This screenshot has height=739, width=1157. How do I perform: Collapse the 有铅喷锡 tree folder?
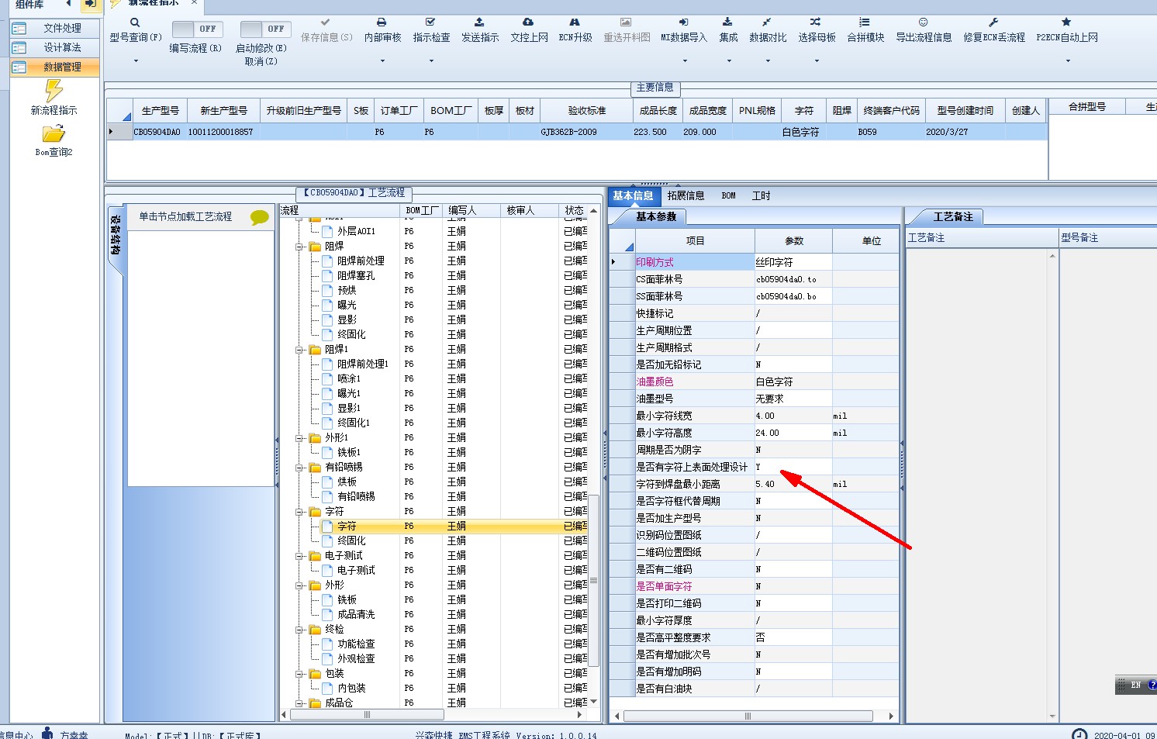(299, 468)
